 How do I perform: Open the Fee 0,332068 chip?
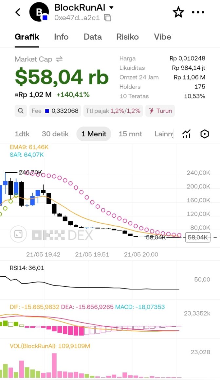point(55,111)
